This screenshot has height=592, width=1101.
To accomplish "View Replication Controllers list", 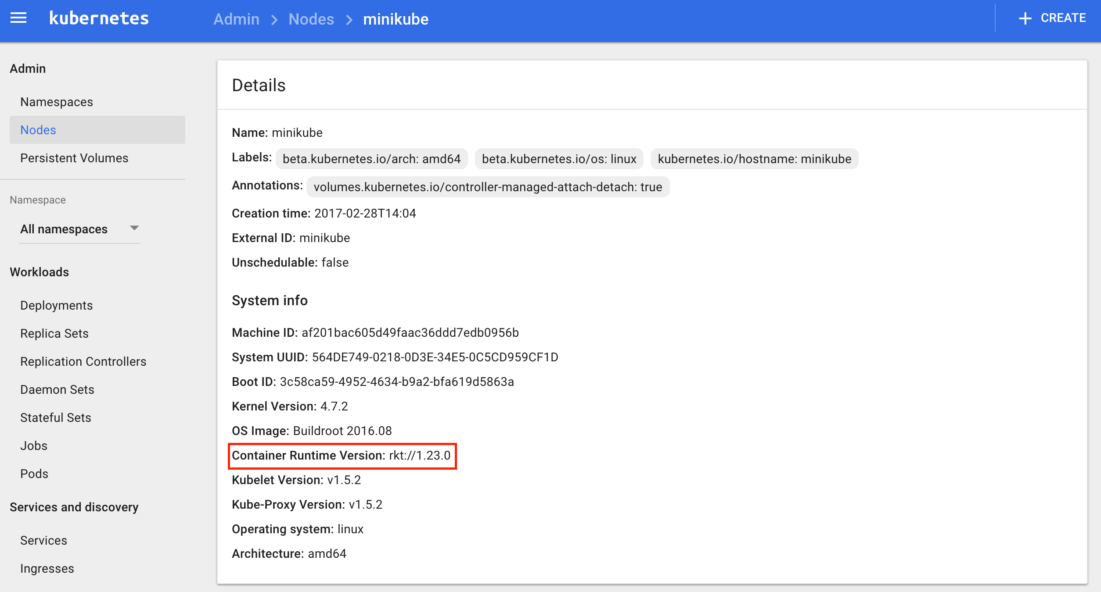I will click(83, 361).
